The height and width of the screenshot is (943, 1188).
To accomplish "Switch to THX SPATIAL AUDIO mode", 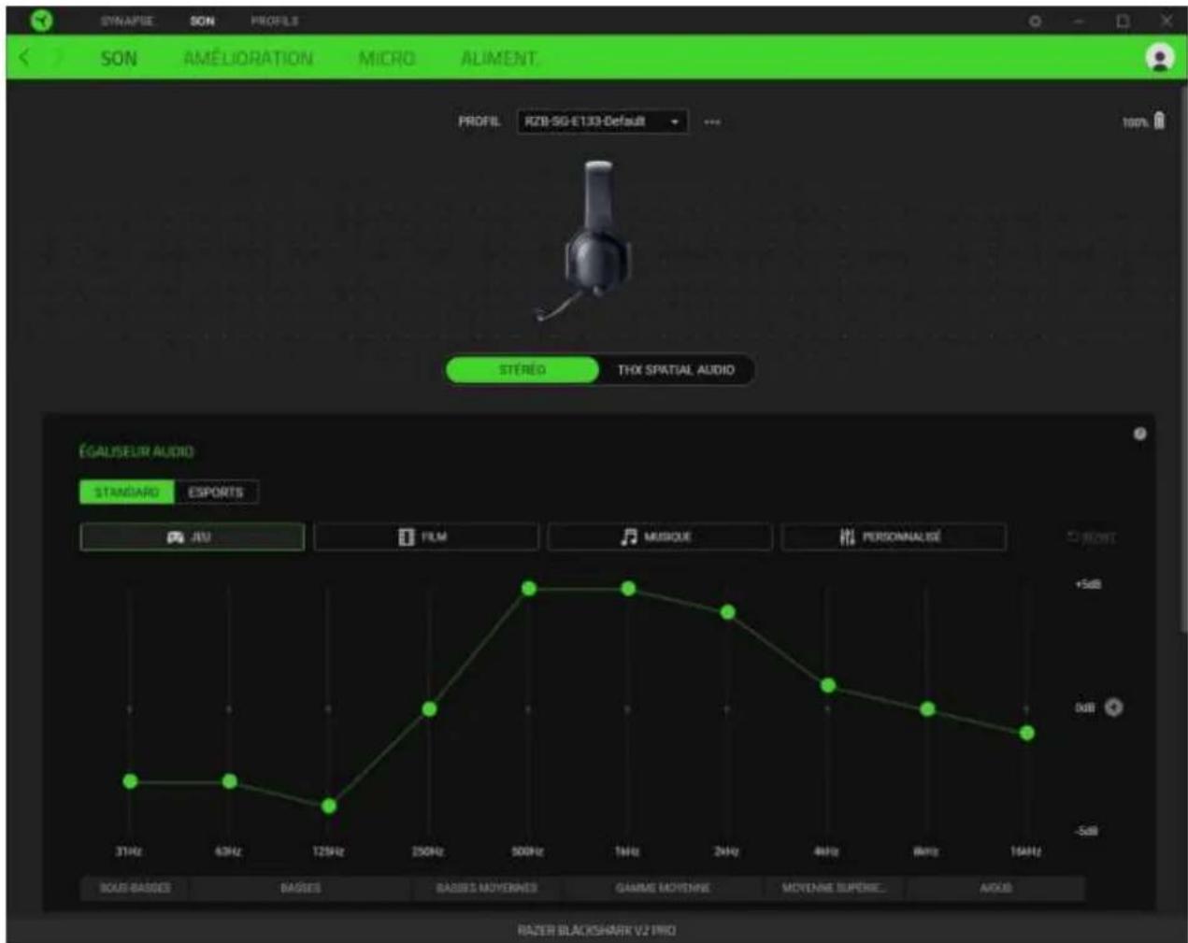I will 676,370.
